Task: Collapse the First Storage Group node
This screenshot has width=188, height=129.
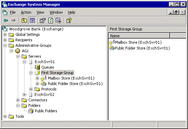Action: click(31, 73)
